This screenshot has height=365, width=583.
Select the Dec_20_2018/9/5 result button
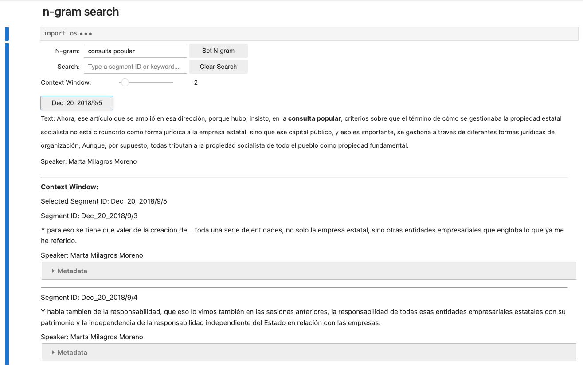pos(77,103)
